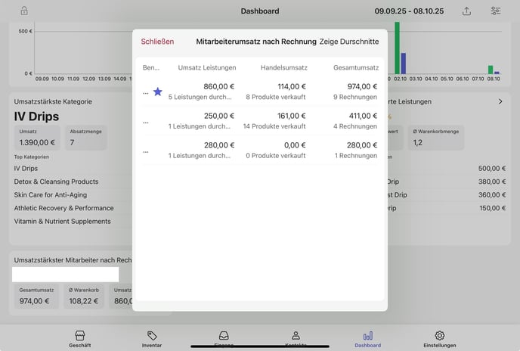Click the lock icon in the top bar

point(24,11)
